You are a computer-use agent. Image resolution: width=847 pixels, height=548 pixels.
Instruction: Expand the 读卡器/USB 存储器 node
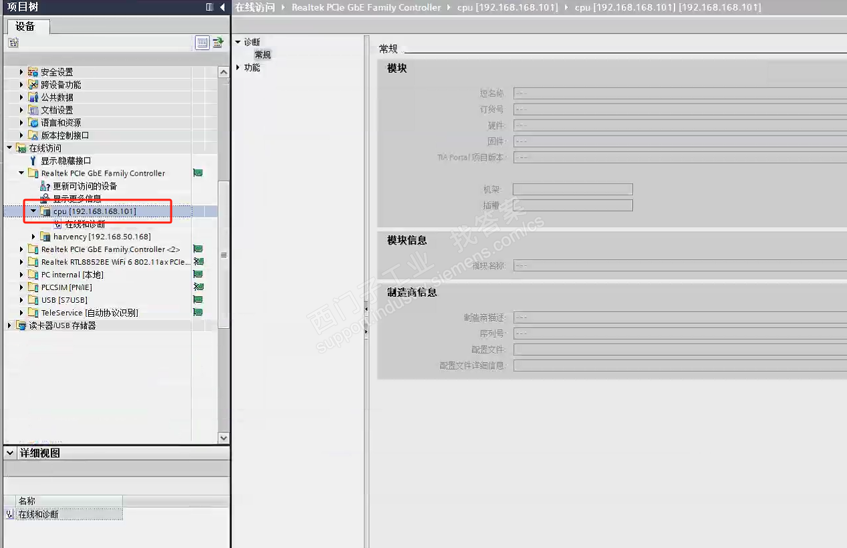tap(9, 325)
